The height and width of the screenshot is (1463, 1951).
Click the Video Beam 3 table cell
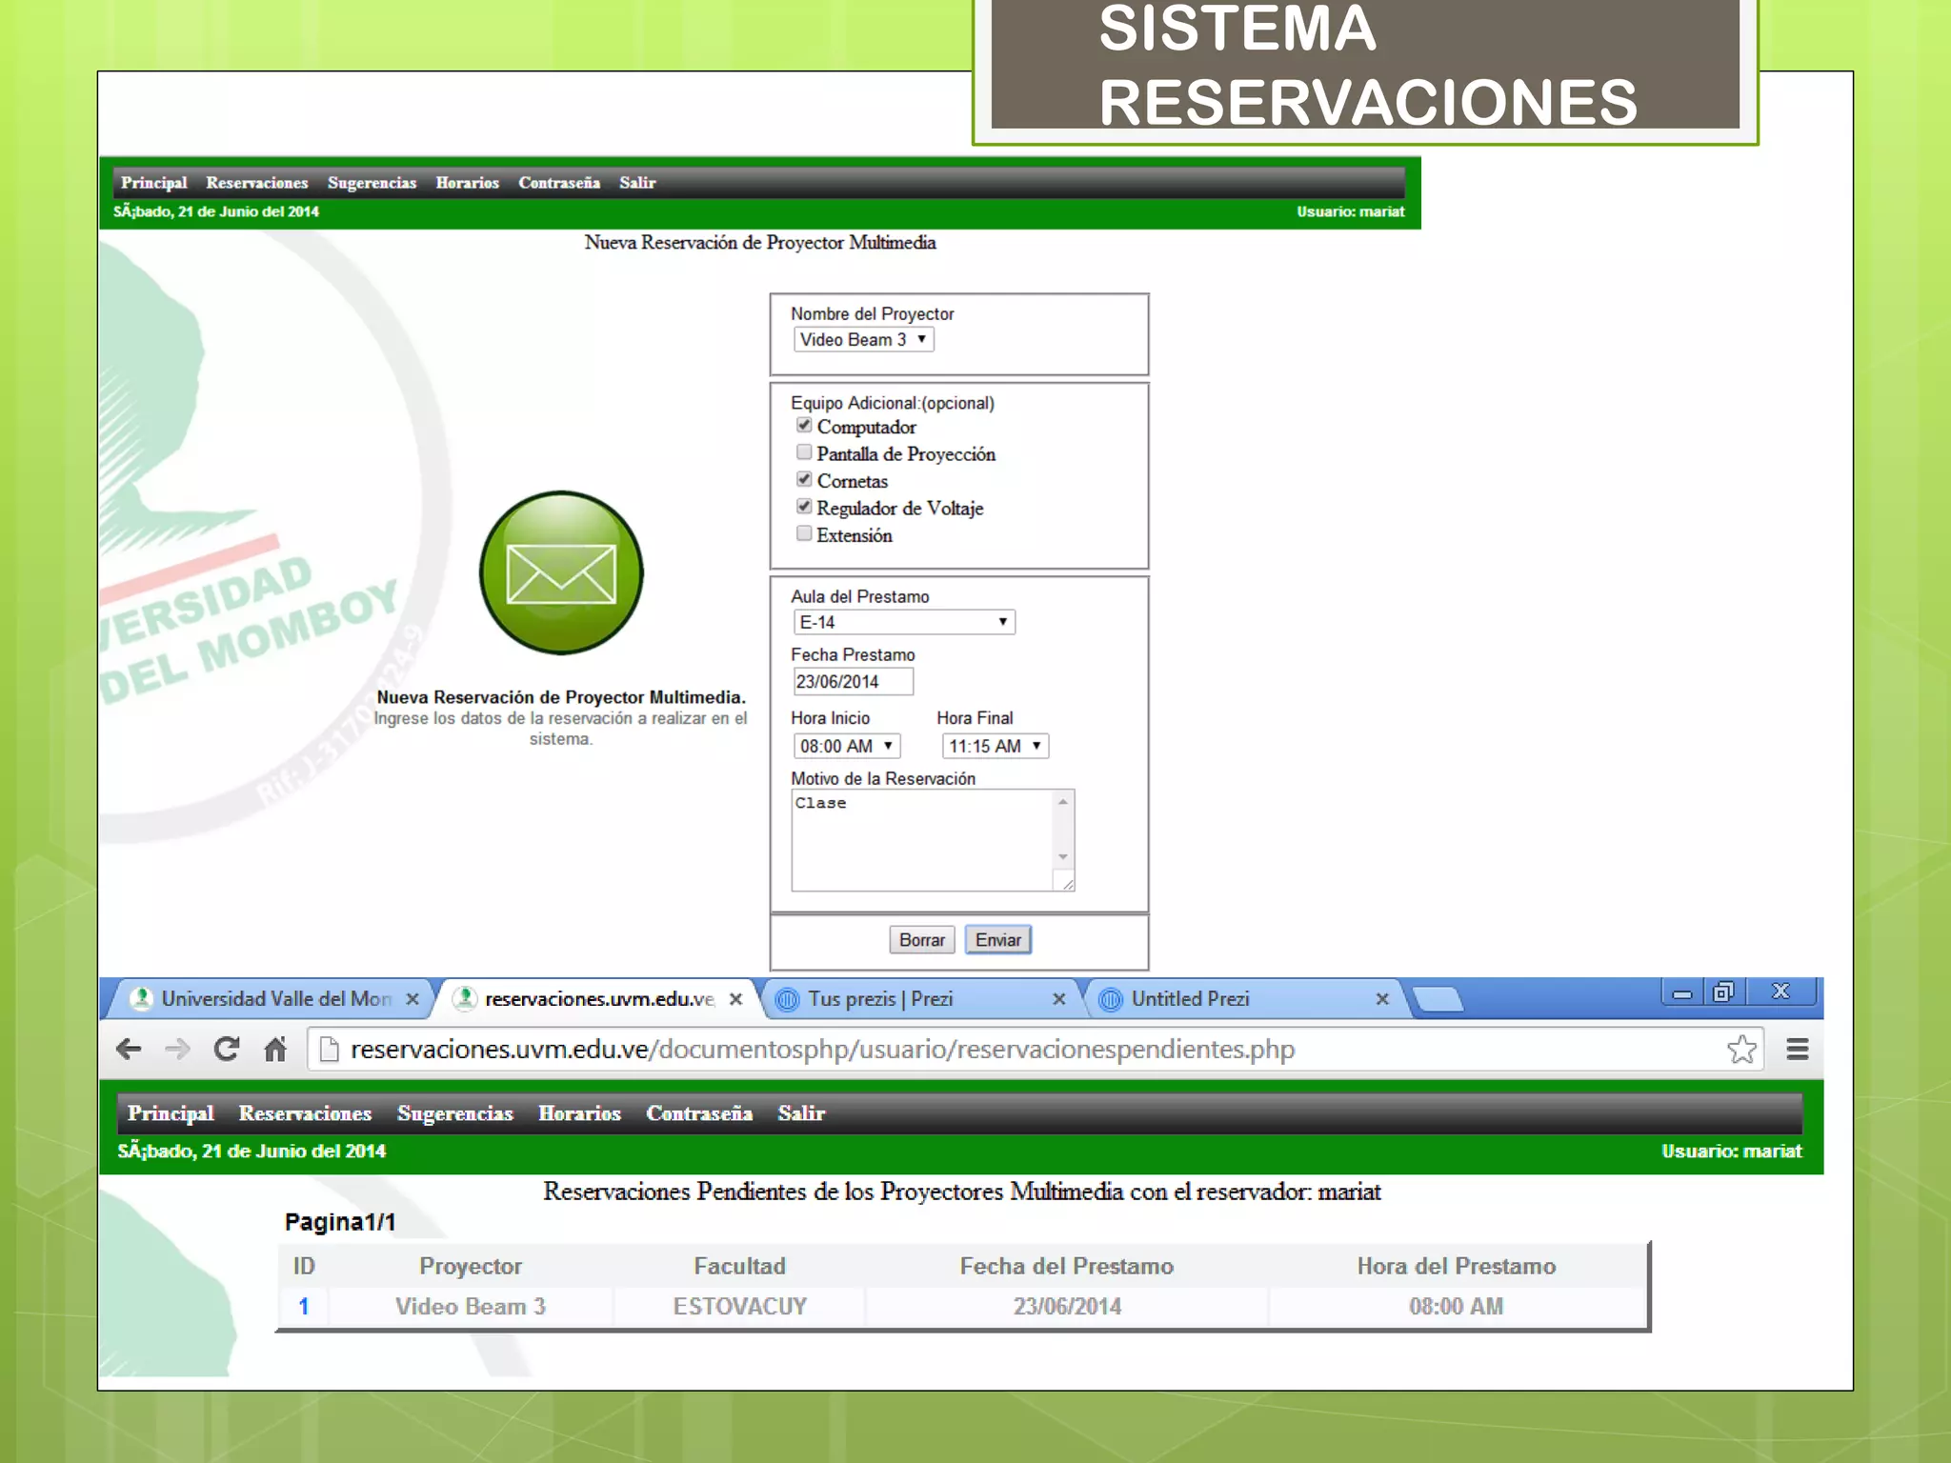tap(471, 1307)
